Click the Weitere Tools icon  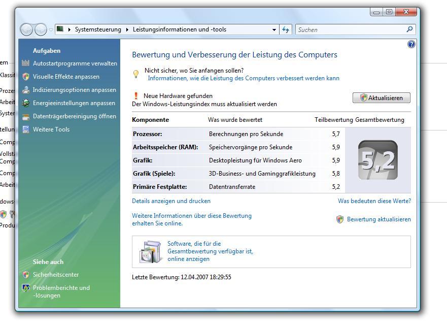point(26,129)
